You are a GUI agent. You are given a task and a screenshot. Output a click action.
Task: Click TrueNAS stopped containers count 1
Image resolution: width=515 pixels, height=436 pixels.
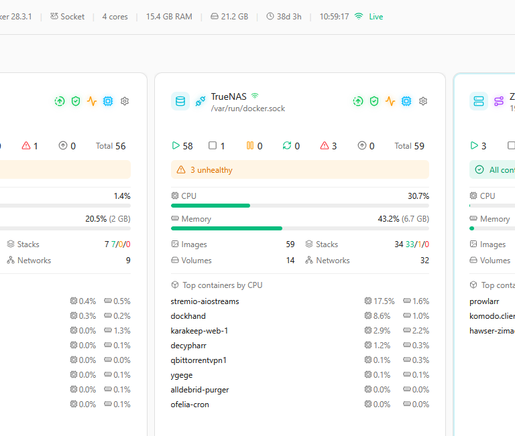[x=217, y=145]
